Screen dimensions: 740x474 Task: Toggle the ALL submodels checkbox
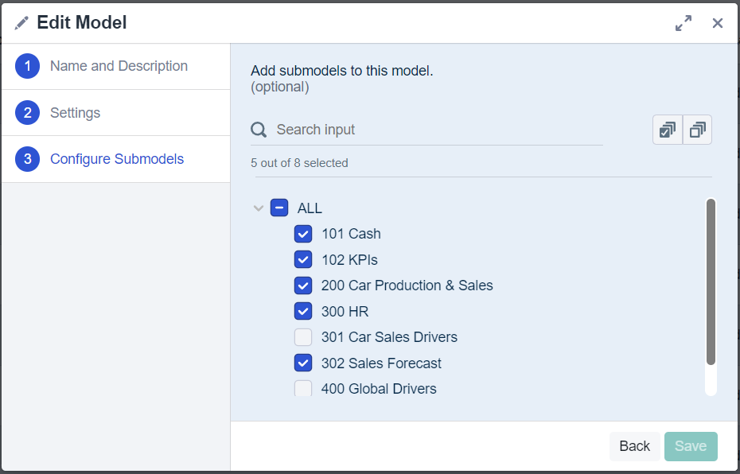(278, 208)
